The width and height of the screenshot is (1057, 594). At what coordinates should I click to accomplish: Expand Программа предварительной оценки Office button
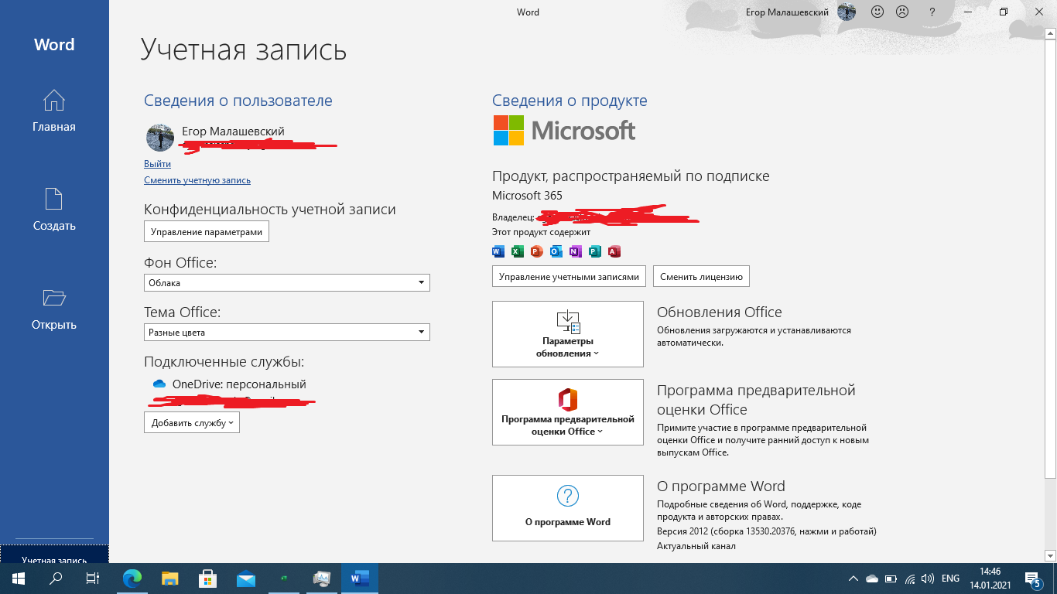[568, 412]
